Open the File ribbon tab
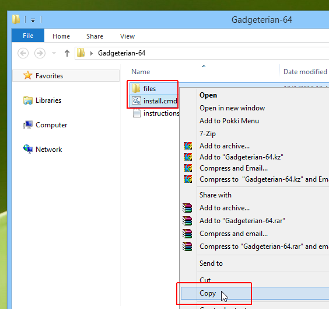This screenshot has height=309, width=329. 28,36
